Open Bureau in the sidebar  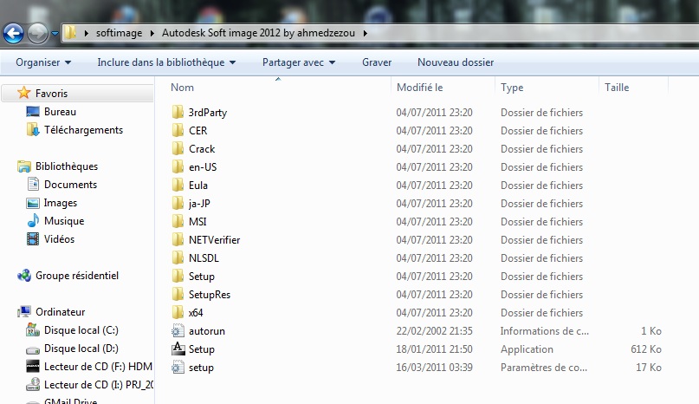coord(60,112)
